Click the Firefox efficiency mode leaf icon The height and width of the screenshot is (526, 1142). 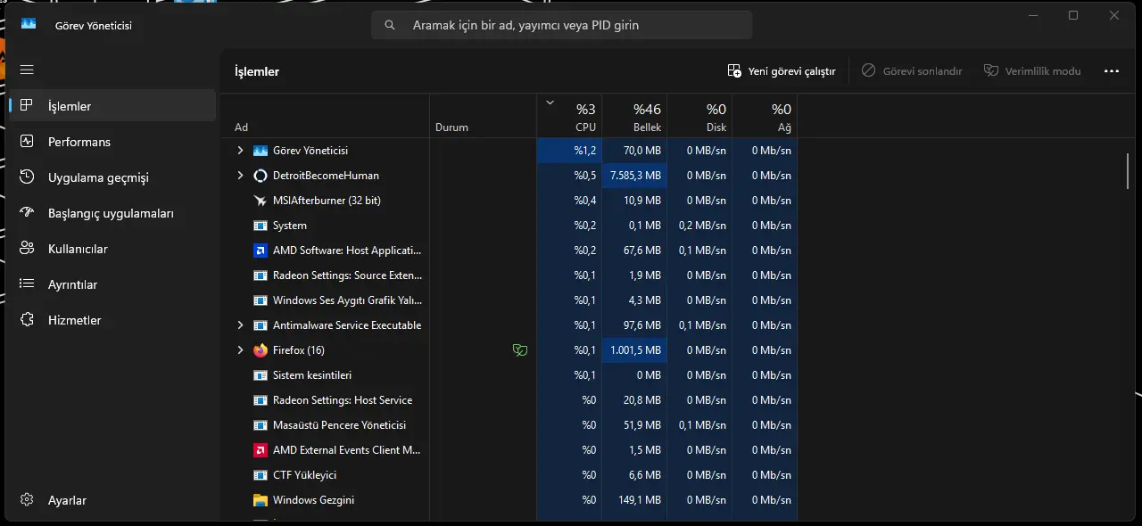(x=520, y=350)
